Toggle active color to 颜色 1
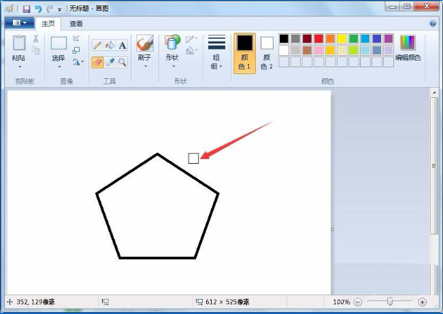 click(x=244, y=52)
